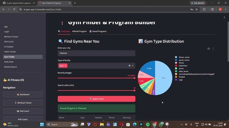Click the Diet Coach navigation button
Screen dimensions: 229x128
point(23,111)
